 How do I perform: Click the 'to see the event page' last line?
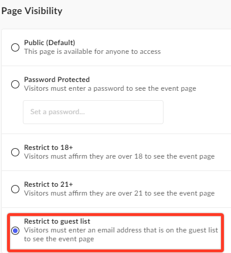point(59,239)
